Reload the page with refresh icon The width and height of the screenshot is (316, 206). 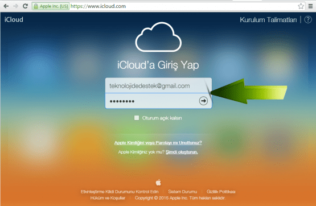(x=25, y=6)
